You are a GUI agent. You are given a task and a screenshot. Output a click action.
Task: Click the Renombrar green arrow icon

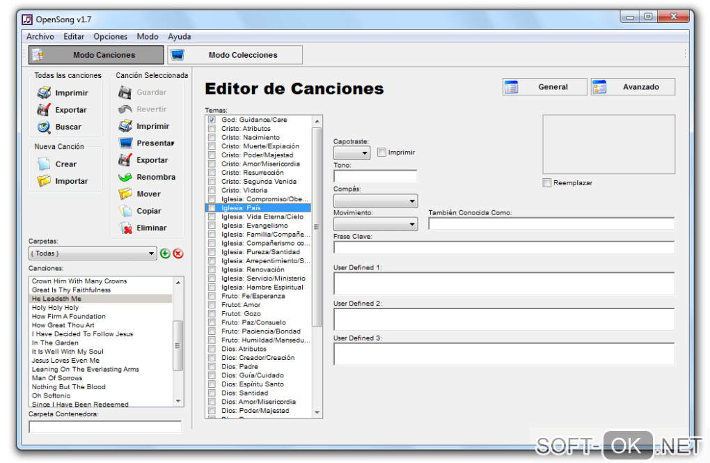125,177
